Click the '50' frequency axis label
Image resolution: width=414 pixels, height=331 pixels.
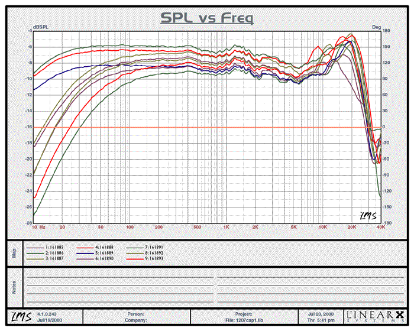pyautogui.click(x=101, y=227)
